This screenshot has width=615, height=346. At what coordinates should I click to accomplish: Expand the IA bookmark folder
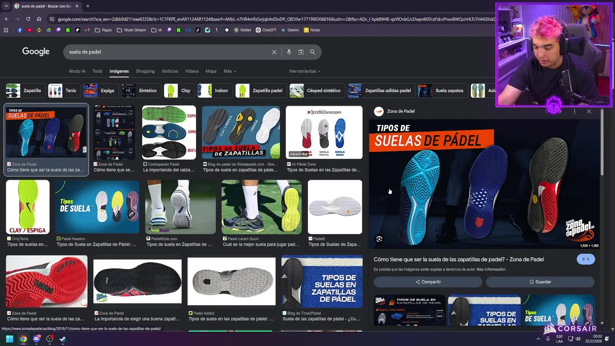[156, 30]
